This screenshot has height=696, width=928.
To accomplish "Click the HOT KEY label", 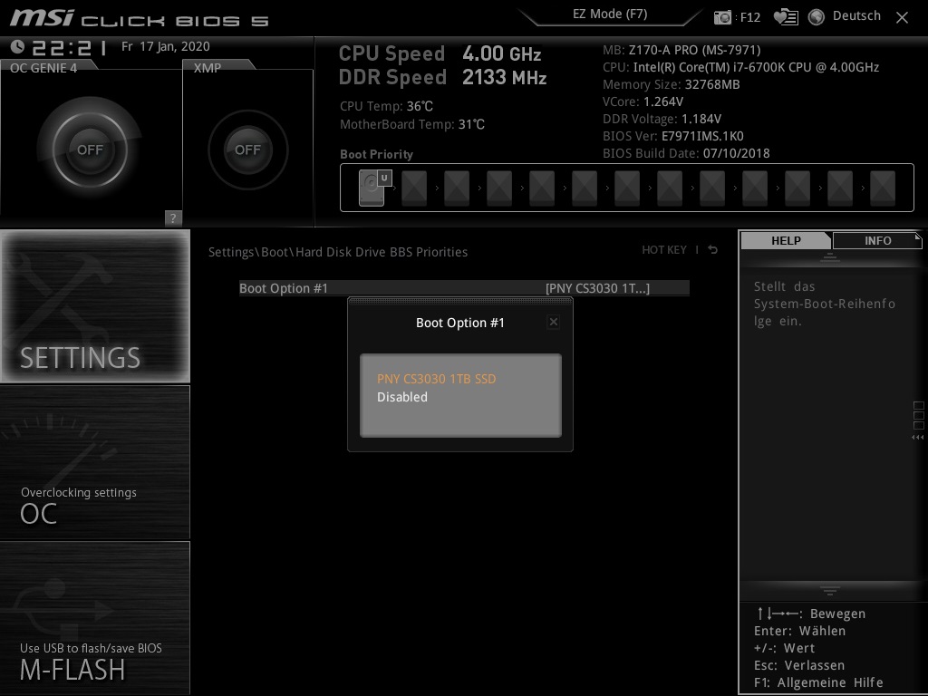I will tap(664, 250).
